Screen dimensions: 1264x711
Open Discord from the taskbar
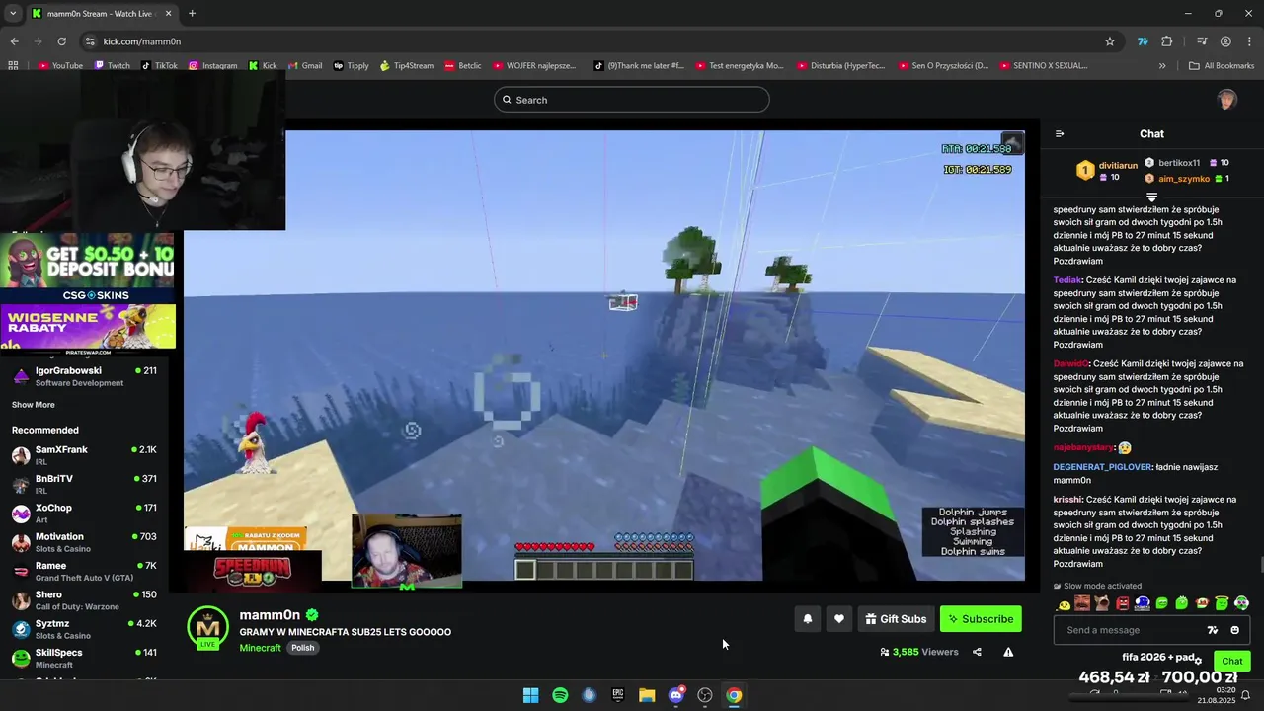tap(676, 695)
